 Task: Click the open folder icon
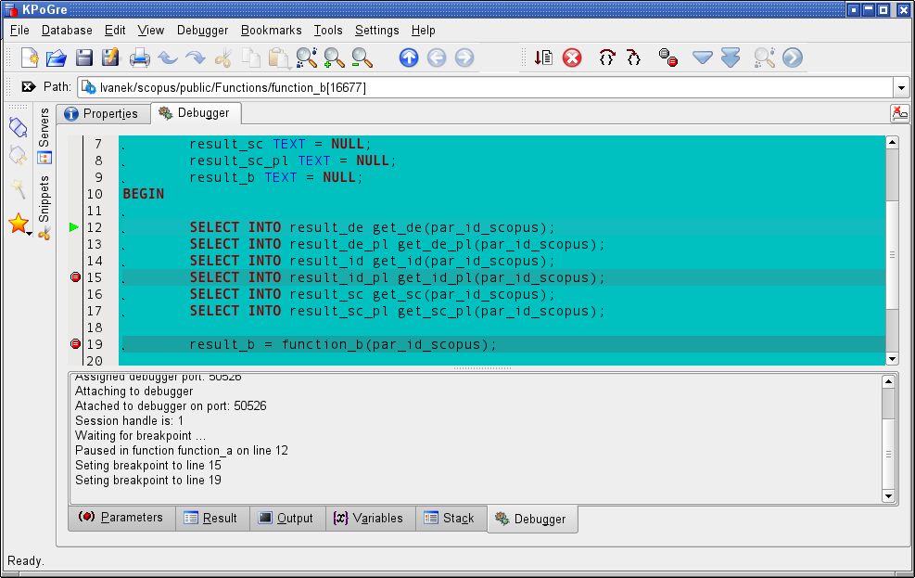tap(57, 58)
